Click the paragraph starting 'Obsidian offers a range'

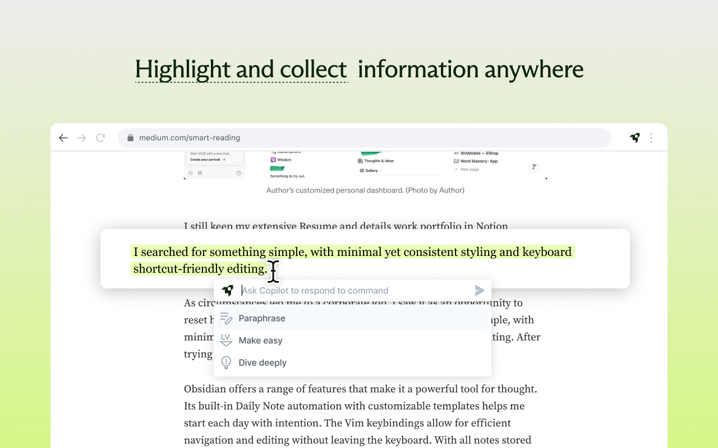tap(361, 414)
